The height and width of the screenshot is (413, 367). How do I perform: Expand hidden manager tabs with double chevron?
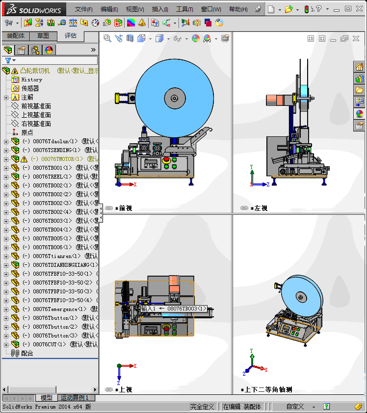93,50
